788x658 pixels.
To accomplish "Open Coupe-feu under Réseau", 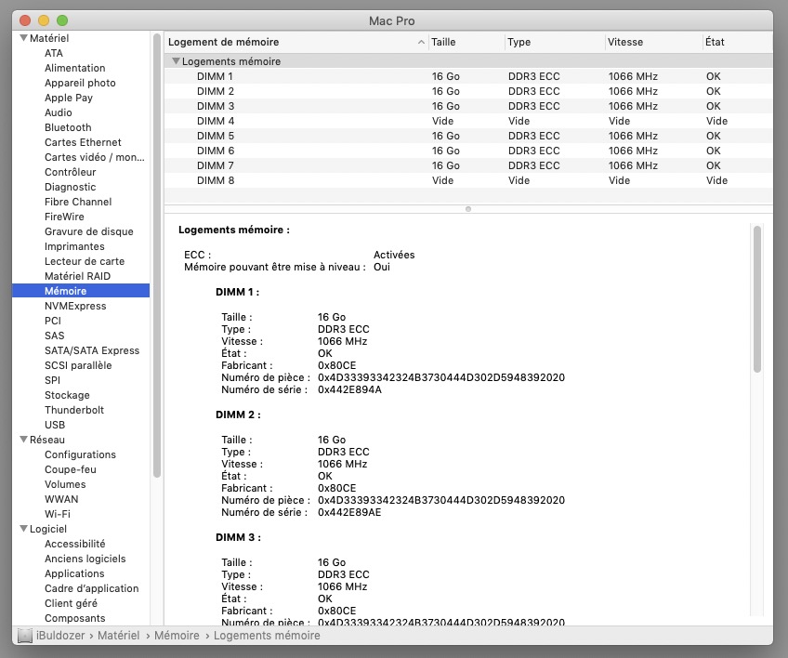I will pos(71,469).
